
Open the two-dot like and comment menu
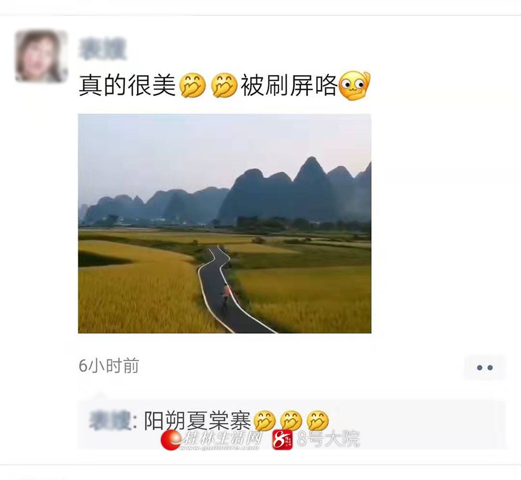[x=485, y=367]
